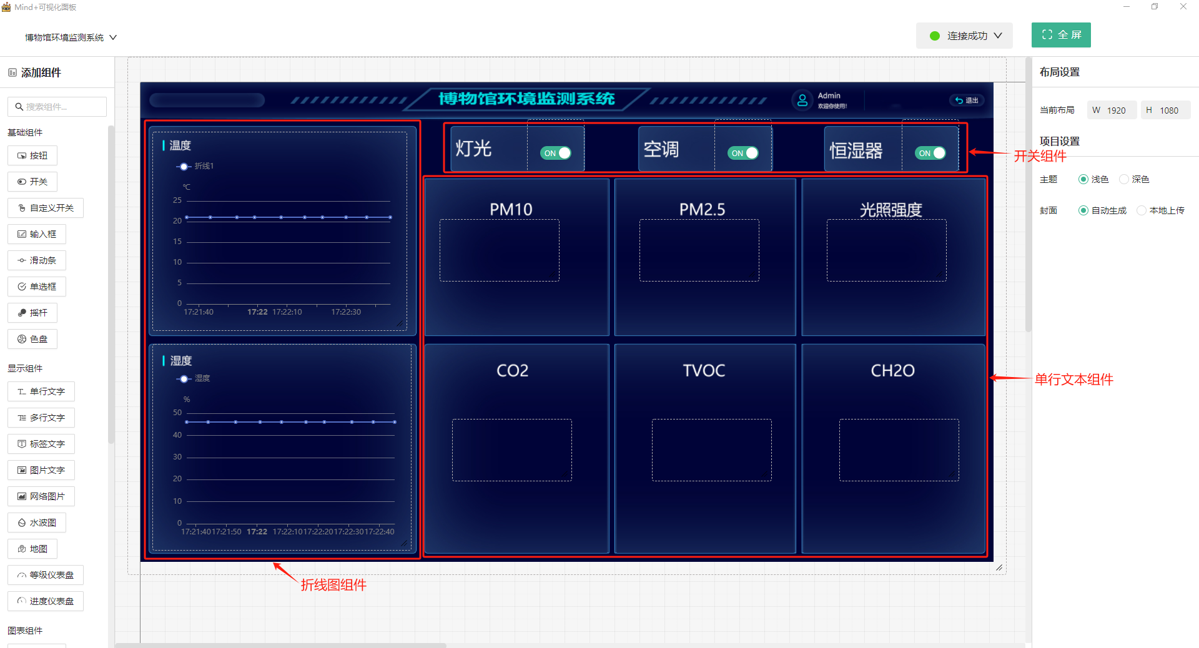Add a 输入框 input box component

click(x=37, y=234)
